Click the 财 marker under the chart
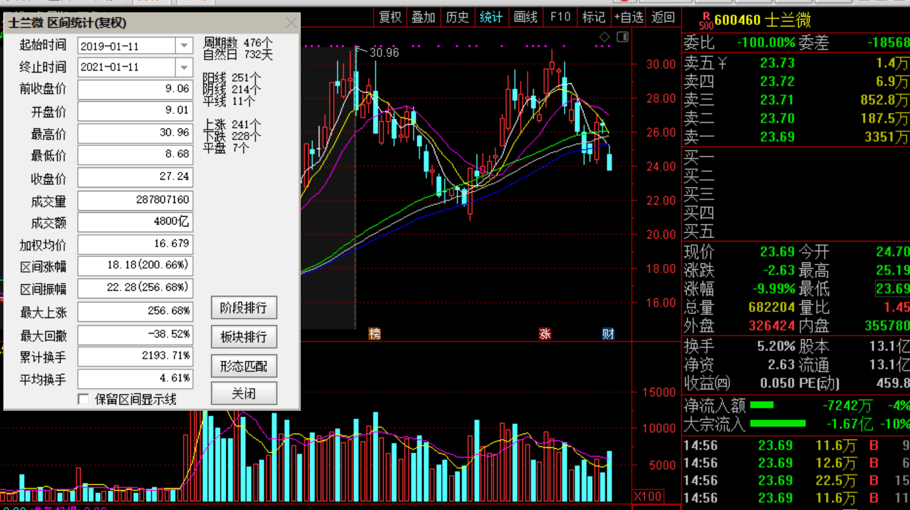The image size is (910, 510). (608, 334)
